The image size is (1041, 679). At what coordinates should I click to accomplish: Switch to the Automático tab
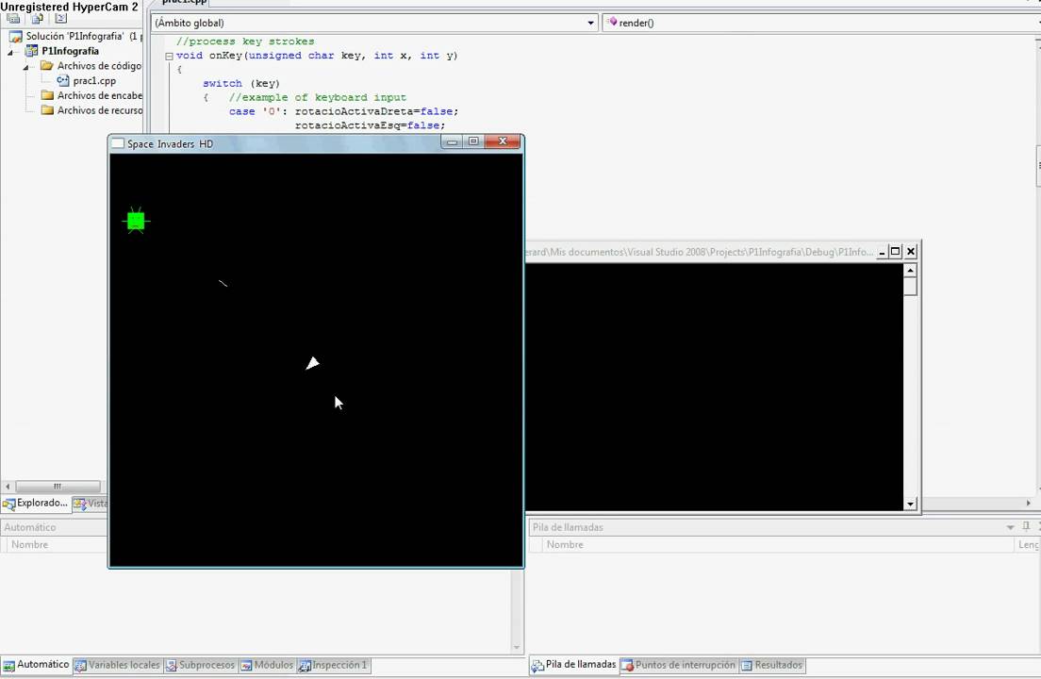click(x=36, y=665)
